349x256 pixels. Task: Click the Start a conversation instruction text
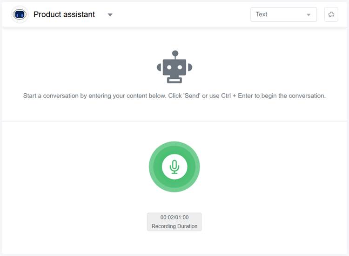(x=174, y=96)
